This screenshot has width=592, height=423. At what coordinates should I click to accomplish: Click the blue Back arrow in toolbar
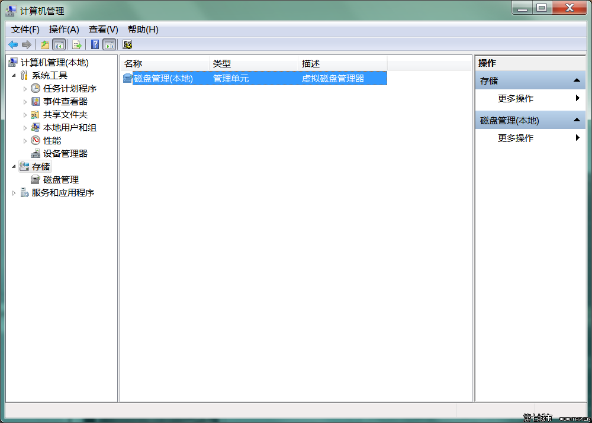pyautogui.click(x=13, y=45)
